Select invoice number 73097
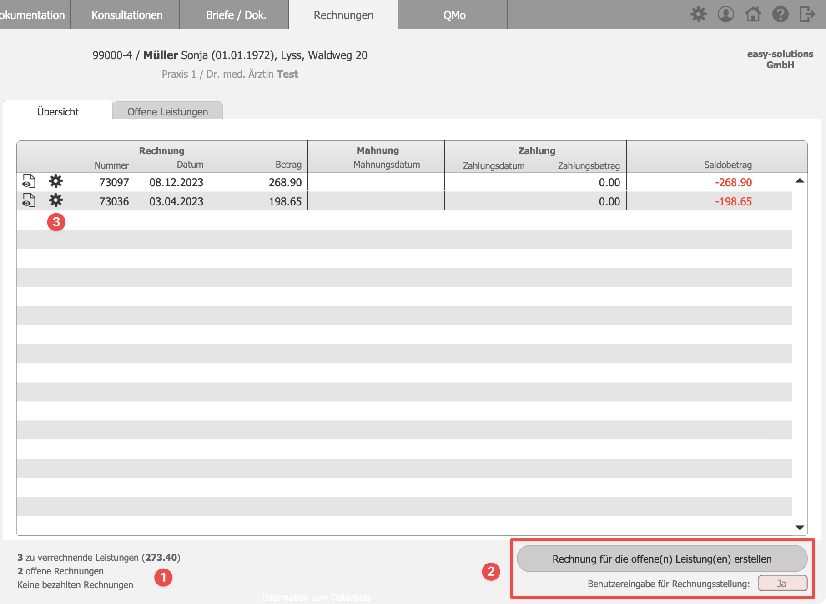The height and width of the screenshot is (604, 826). click(114, 182)
